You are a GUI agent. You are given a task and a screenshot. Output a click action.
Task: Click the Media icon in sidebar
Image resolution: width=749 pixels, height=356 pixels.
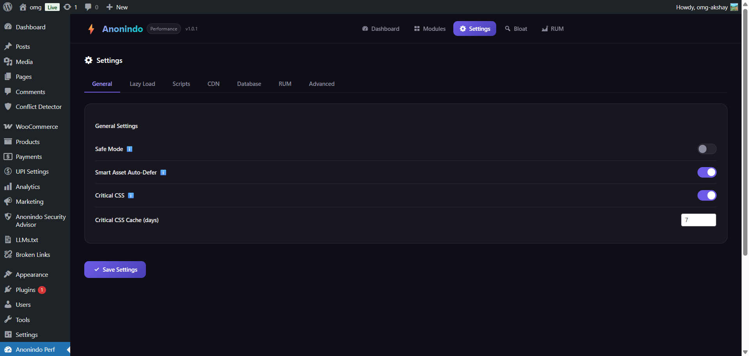coord(8,62)
